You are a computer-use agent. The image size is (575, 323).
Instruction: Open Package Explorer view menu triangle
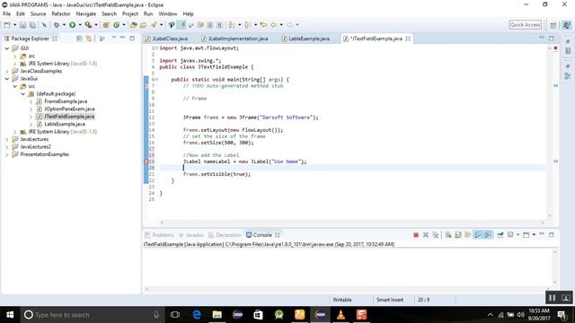click(x=114, y=38)
